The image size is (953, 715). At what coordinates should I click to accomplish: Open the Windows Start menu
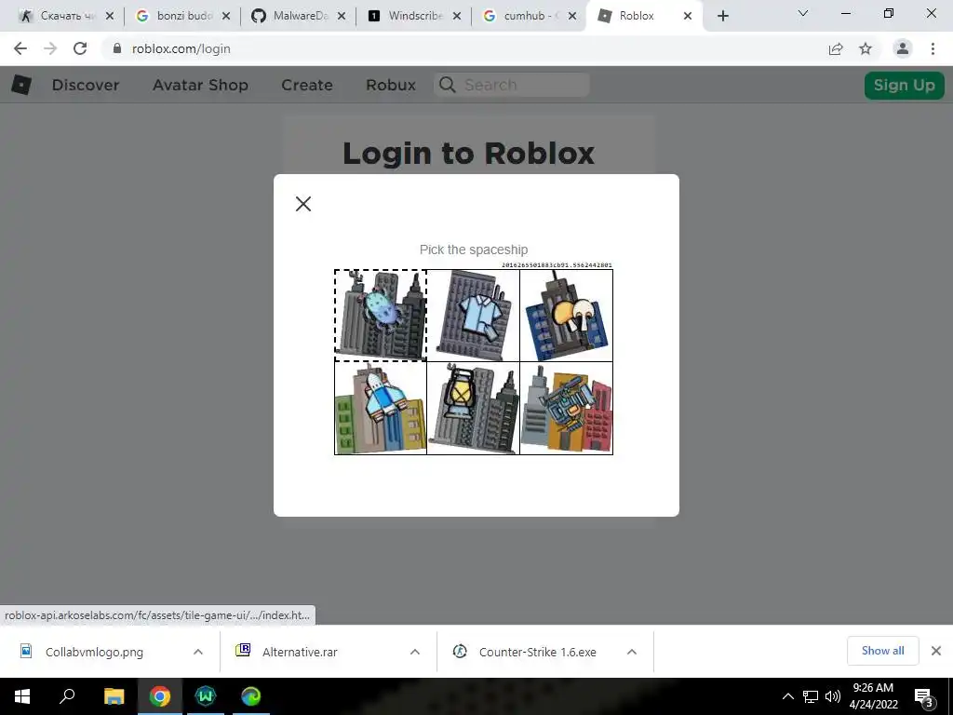tap(22, 696)
